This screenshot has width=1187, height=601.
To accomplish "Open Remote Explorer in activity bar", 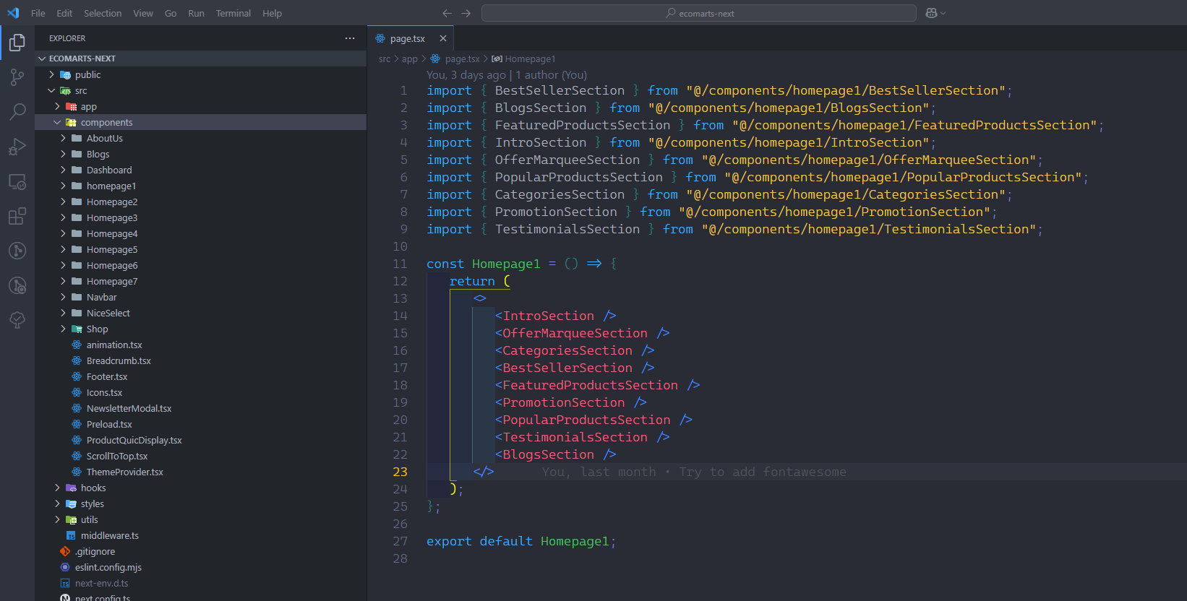I will 17,181.
